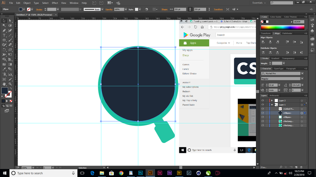Open Illustrator from the Windows taskbar

(150, 173)
